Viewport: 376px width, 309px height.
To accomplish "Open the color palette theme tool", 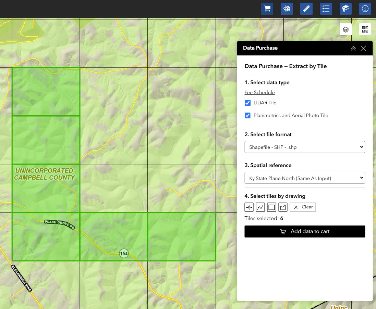I will pos(287,9).
